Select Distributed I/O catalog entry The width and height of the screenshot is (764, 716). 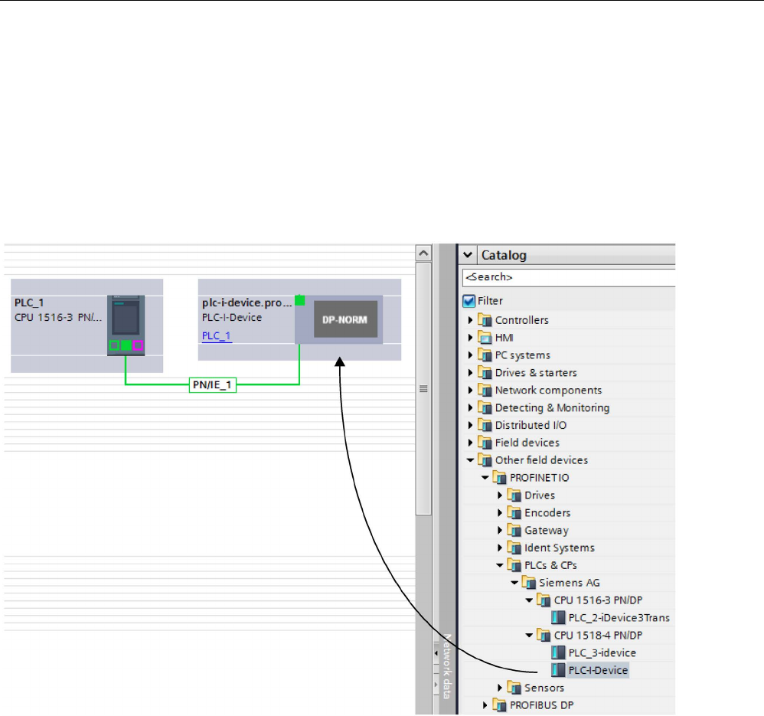pyautogui.click(x=531, y=426)
